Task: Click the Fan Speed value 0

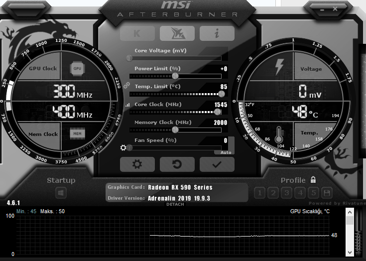Action: coord(225,140)
